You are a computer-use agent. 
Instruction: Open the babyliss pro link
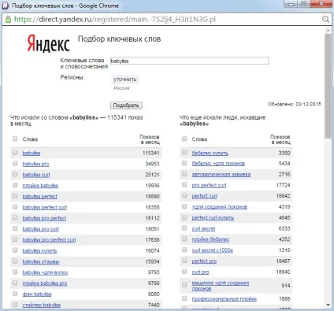coord(35,164)
